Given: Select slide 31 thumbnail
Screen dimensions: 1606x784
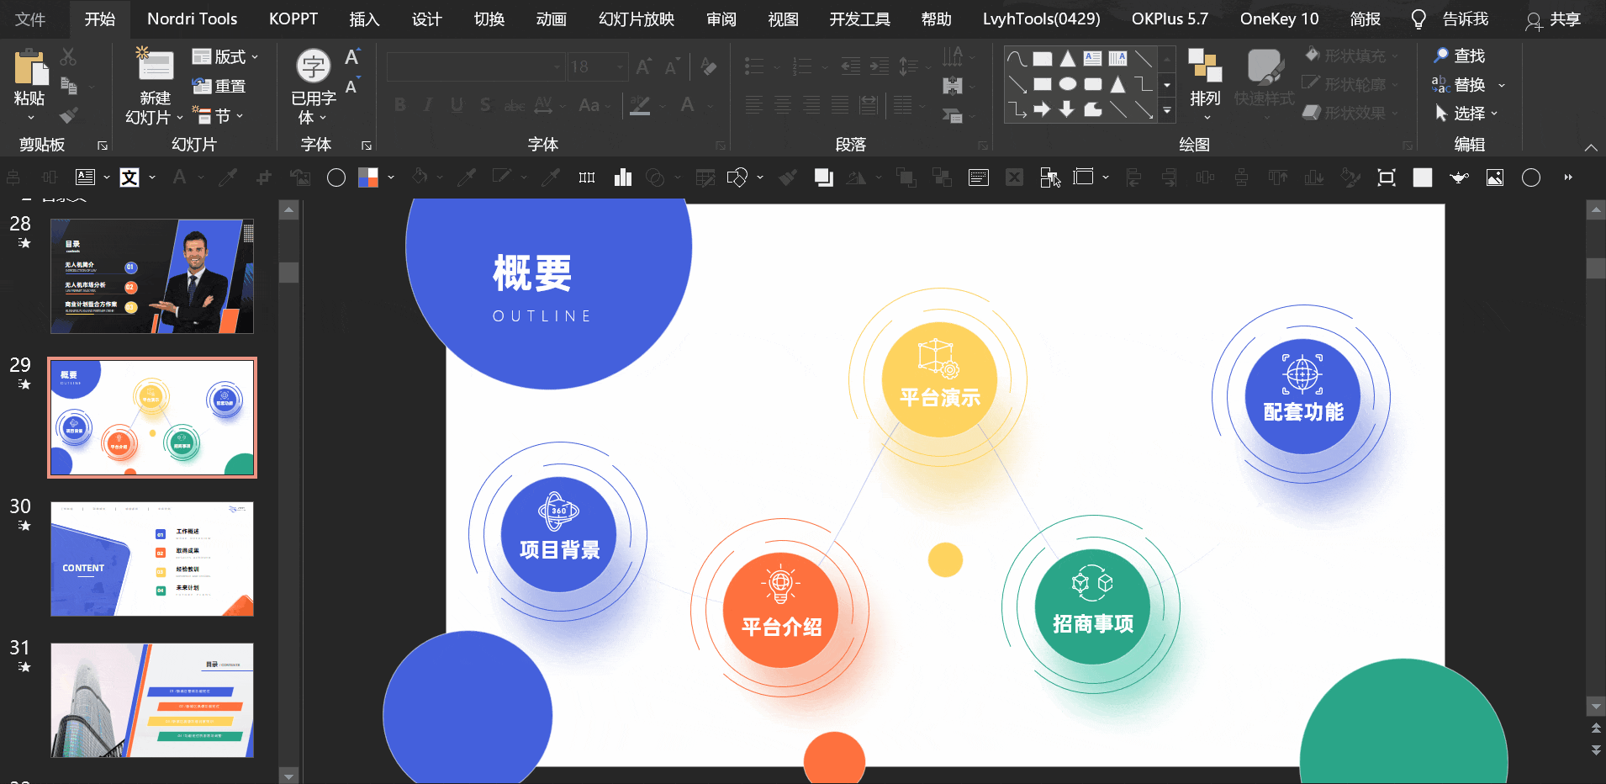Looking at the screenshot, I should 152,700.
